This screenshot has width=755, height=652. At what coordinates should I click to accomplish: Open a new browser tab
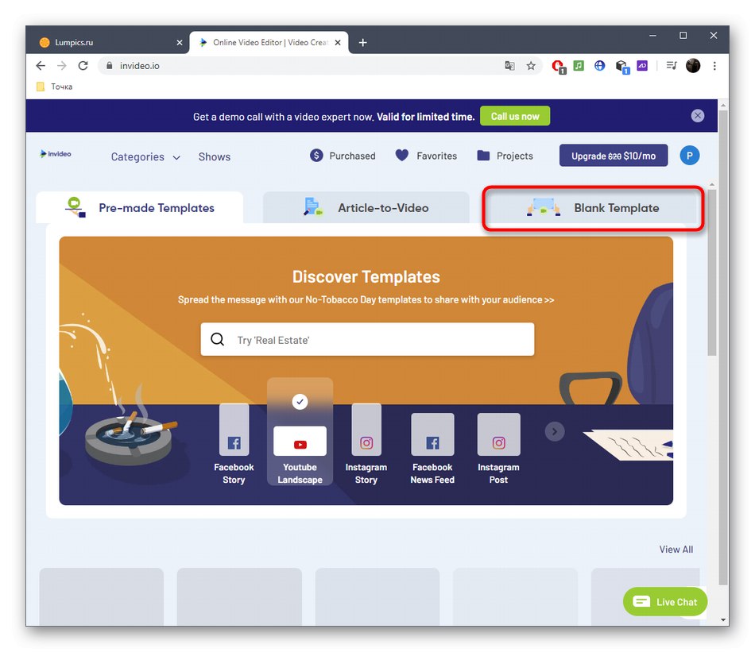click(362, 42)
